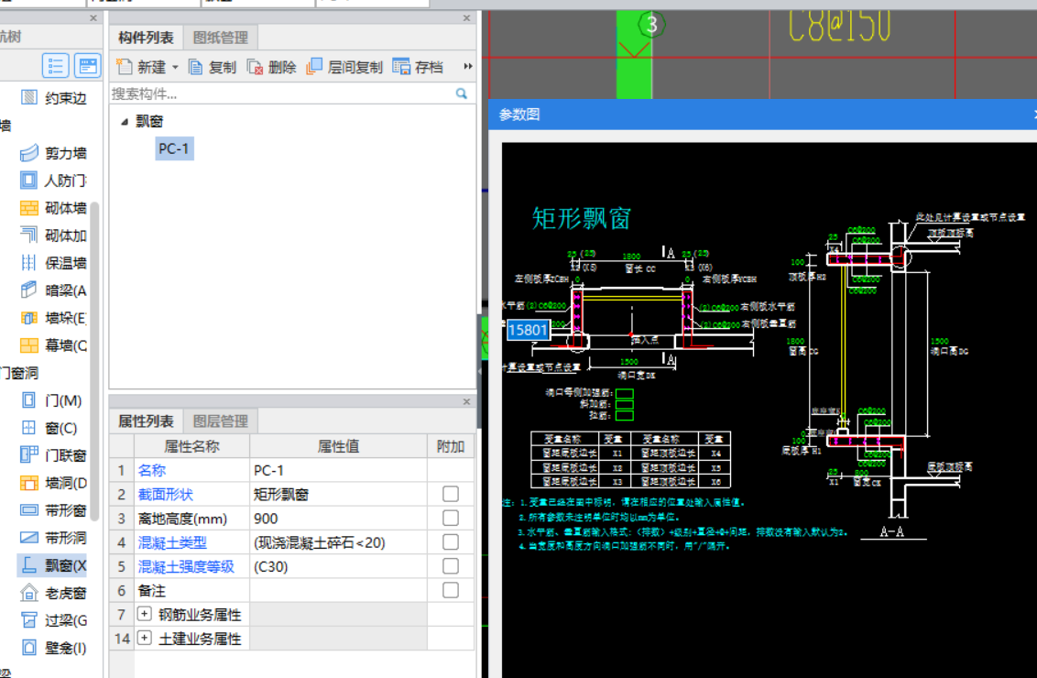Select the 保温墙 insulation wall icon
Image resolution: width=1037 pixels, height=678 pixels.
28,263
